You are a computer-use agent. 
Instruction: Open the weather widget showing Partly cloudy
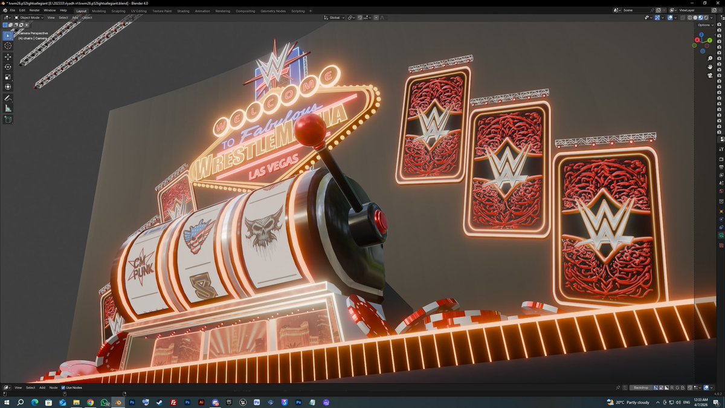point(628,403)
